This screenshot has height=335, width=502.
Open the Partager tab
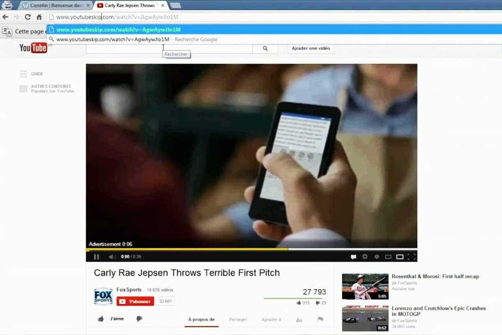tap(238, 320)
